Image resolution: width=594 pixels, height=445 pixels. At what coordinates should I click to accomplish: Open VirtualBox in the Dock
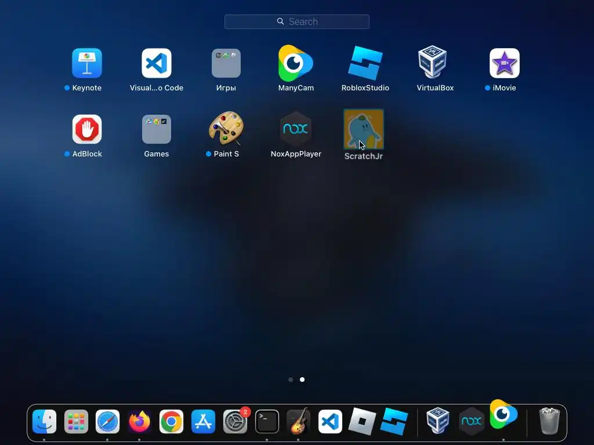pyautogui.click(x=438, y=421)
